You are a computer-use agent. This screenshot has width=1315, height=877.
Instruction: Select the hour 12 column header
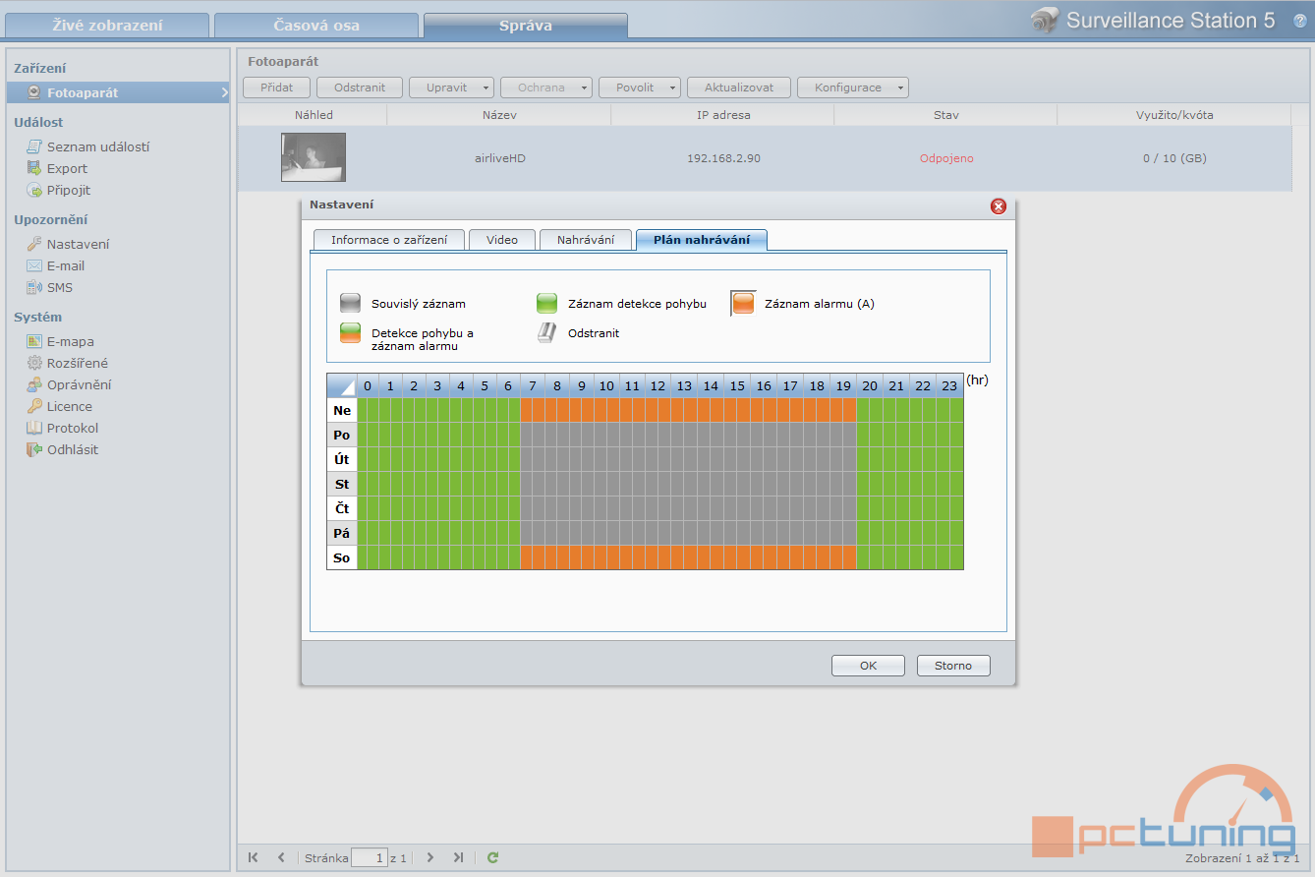657,385
